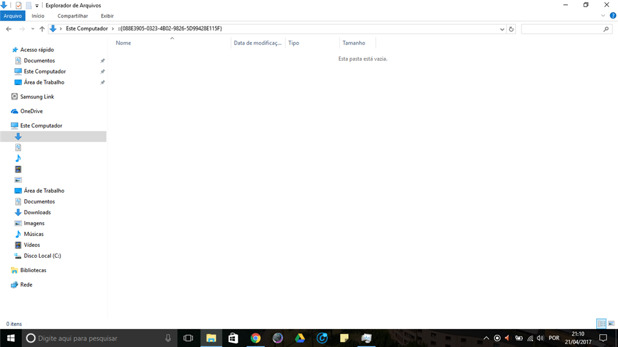Select Este Computador tree node
Image resolution: width=618 pixels, height=347 pixels.
41,126
